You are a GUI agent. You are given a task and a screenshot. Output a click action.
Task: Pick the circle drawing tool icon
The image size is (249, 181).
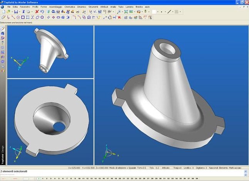(18, 17)
